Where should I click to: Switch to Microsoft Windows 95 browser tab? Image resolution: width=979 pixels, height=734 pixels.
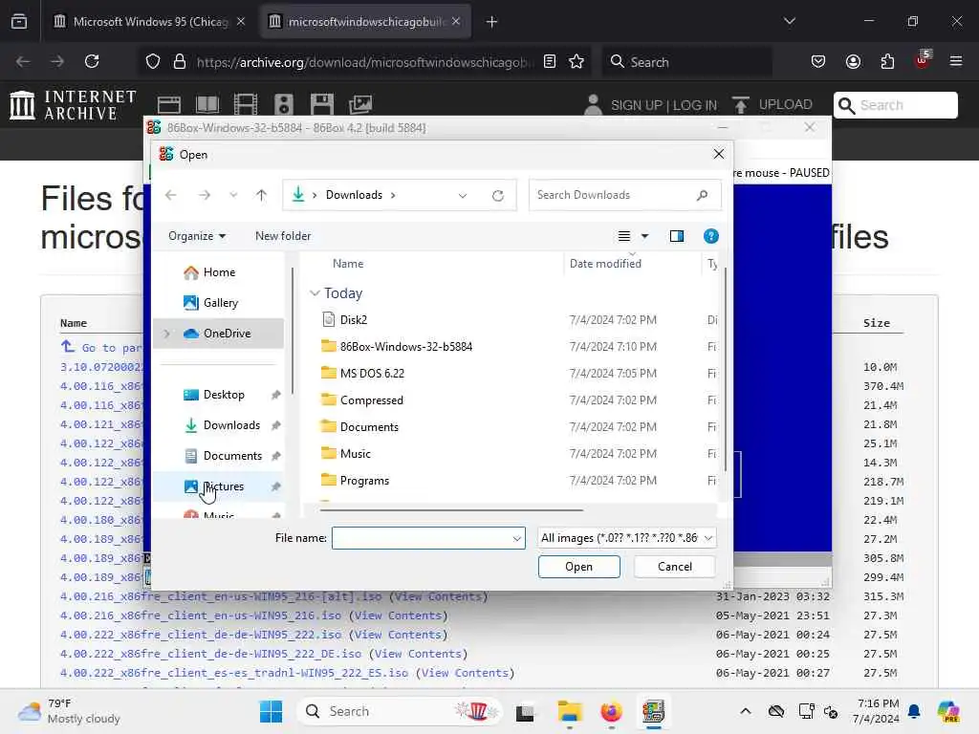click(150, 22)
